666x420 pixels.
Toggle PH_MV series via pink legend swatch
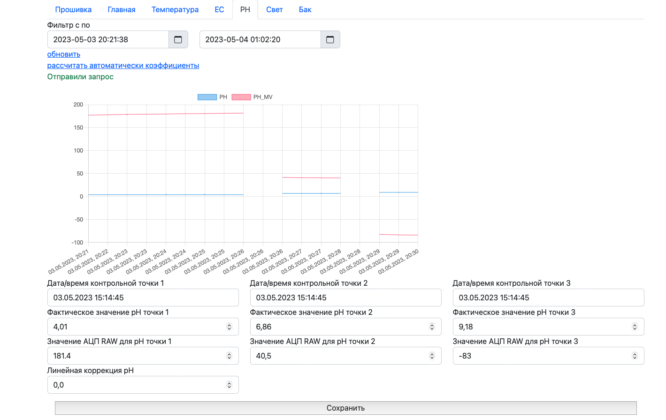(x=241, y=97)
